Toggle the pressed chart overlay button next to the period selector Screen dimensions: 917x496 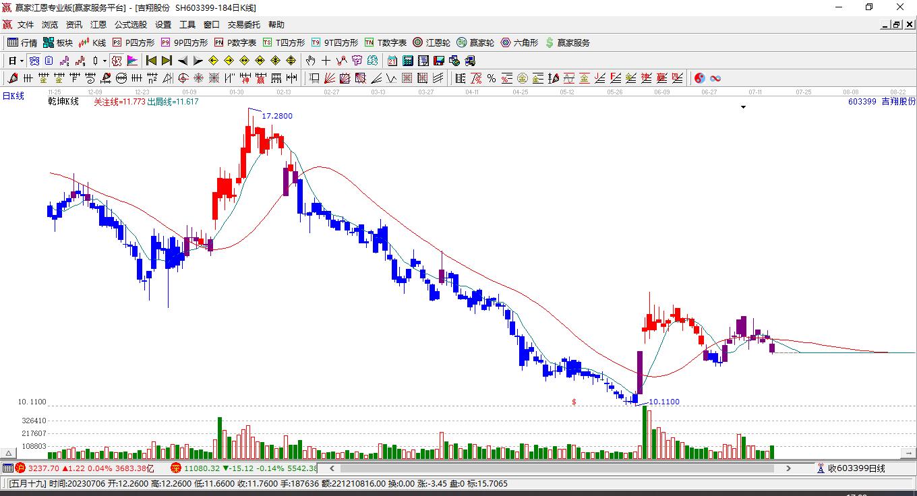click(x=34, y=61)
